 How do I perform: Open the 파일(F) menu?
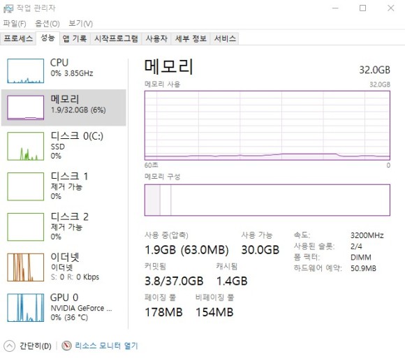pos(15,24)
